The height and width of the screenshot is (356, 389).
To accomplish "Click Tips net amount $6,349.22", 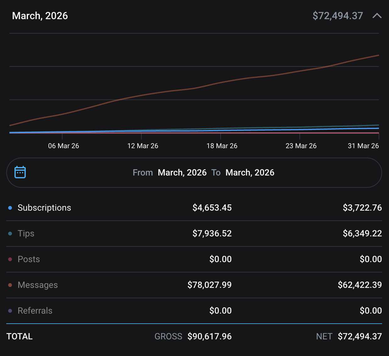I will pyautogui.click(x=362, y=234).
